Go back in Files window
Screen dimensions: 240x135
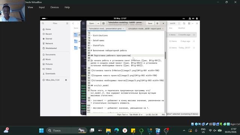coord(73,23)
